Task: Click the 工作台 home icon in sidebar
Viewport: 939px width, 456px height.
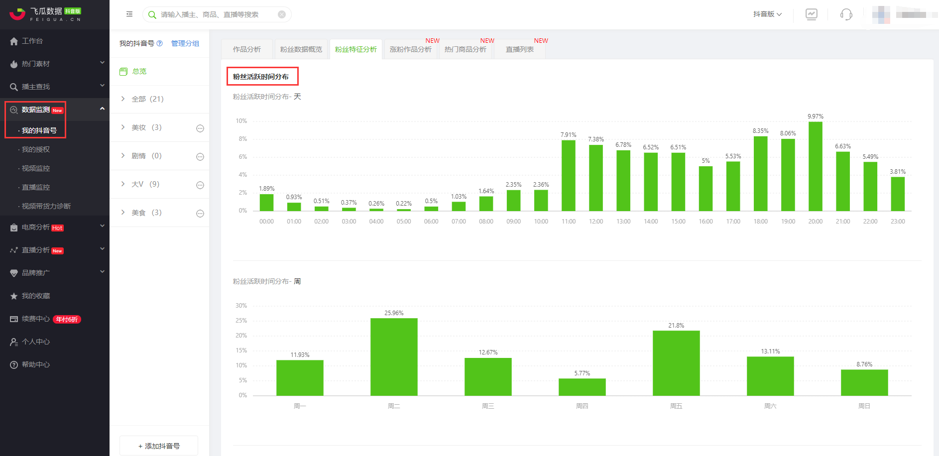Action: (x=14, y=41)
